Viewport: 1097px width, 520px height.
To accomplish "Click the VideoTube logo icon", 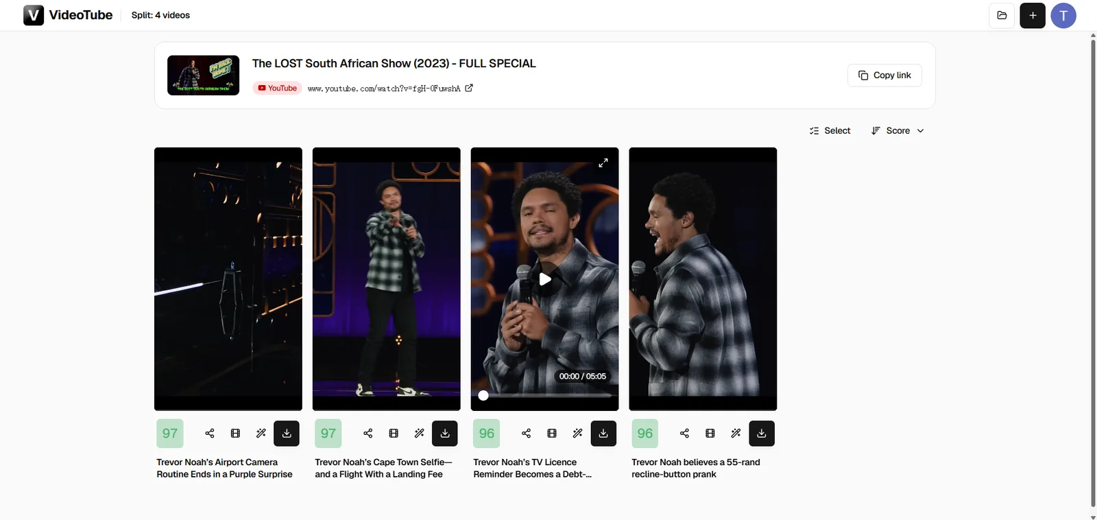I will 34,15.
